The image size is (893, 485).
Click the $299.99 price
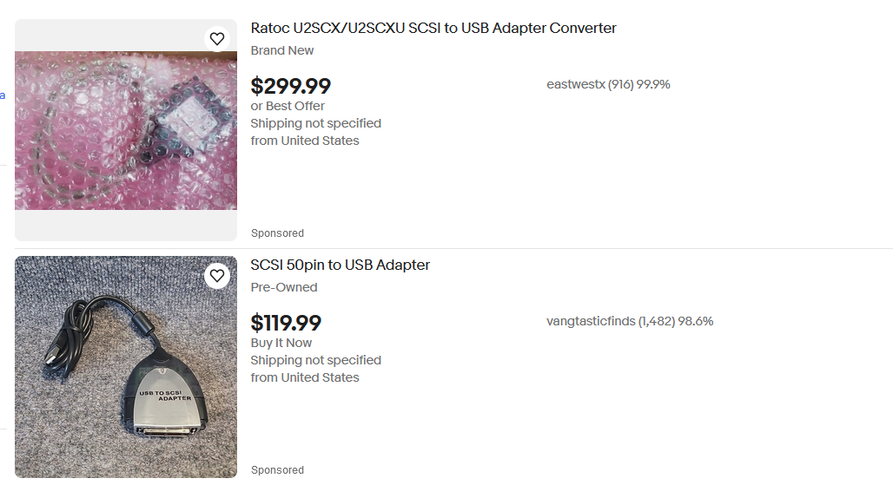point(291,87)
